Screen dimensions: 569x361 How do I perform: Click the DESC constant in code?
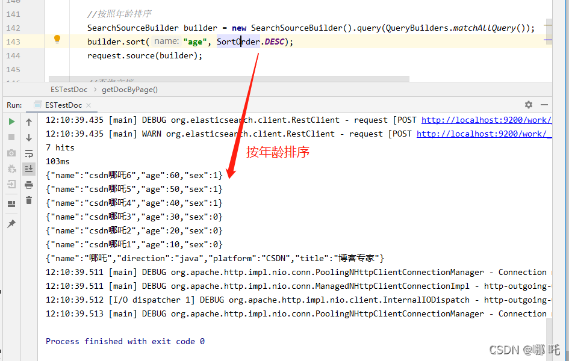click(275, 42)
